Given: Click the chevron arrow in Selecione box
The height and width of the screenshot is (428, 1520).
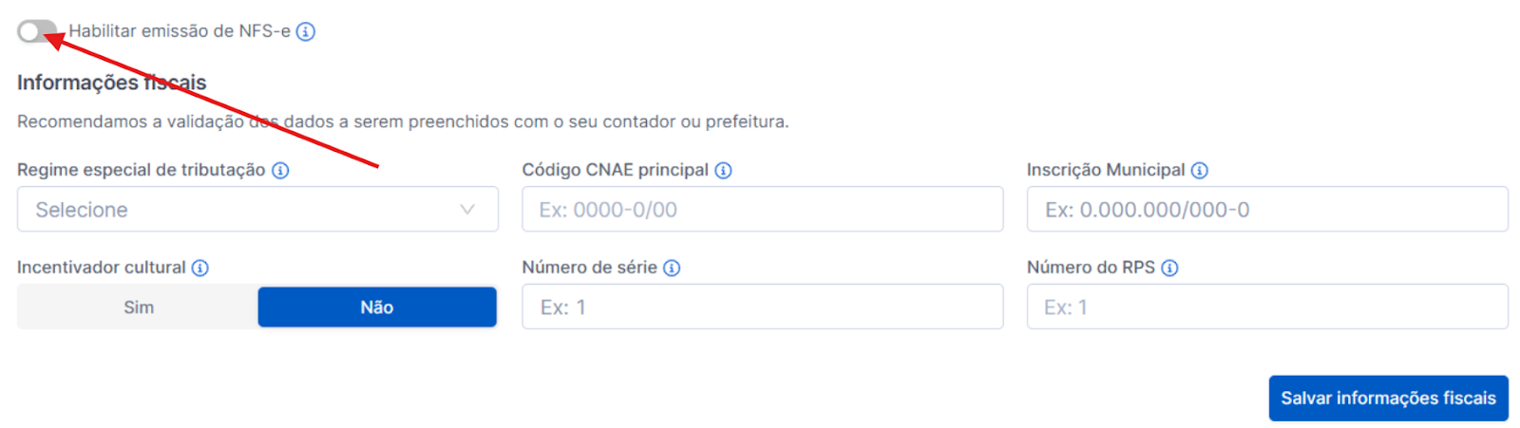Looking at the screenshot, I should 467,210.
